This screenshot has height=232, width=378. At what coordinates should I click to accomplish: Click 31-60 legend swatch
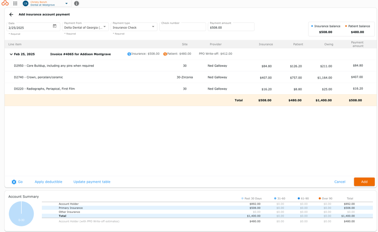click(275, 199)
